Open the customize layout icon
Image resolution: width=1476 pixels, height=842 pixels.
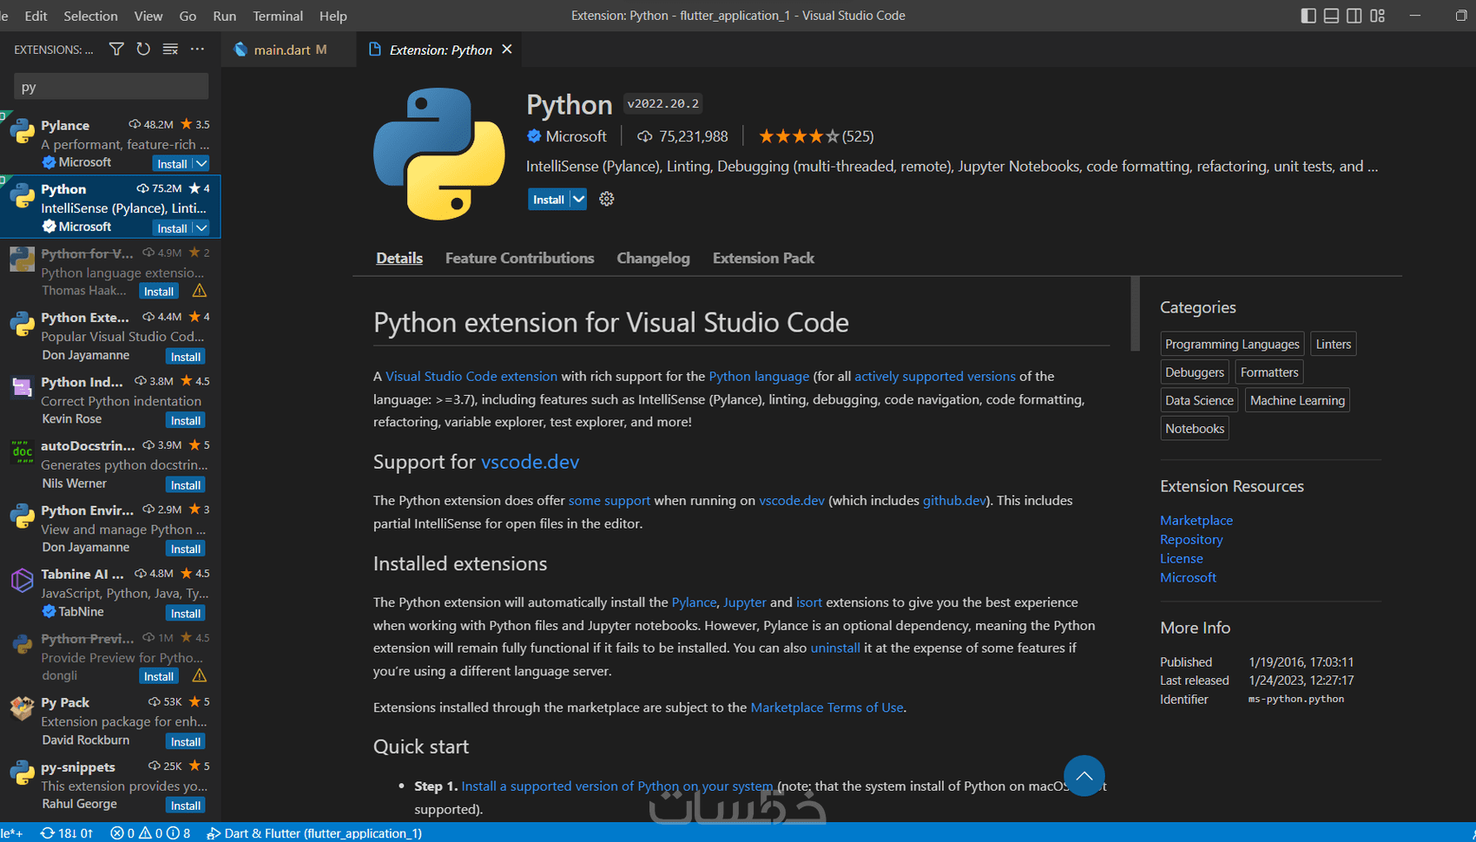click(x=1378, y=16)
